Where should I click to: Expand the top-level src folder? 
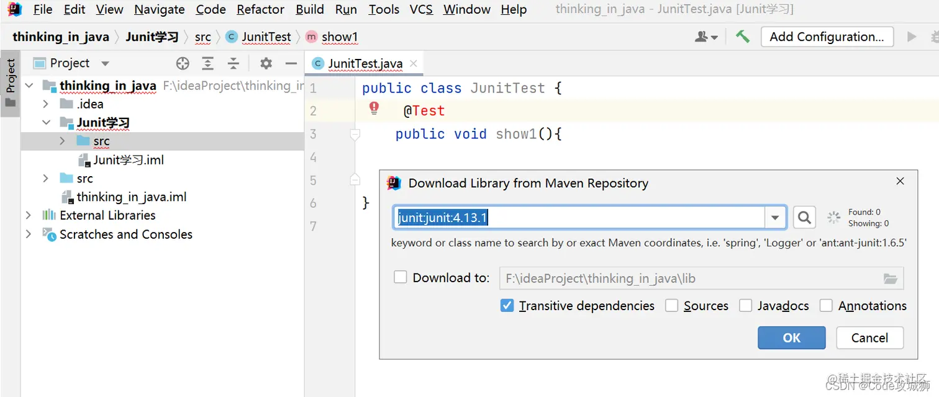[45, 179]
